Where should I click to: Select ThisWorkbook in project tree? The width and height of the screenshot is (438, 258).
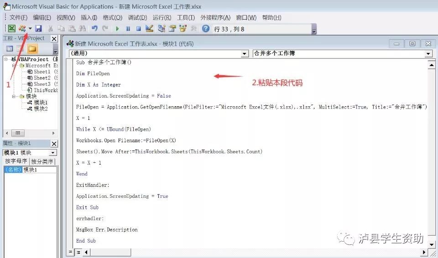[x=42, y=90]
